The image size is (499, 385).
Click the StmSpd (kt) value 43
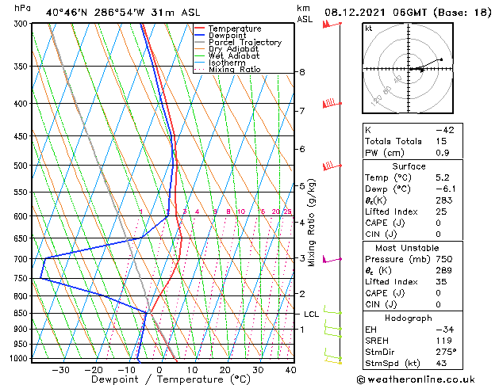click(441, 363)
